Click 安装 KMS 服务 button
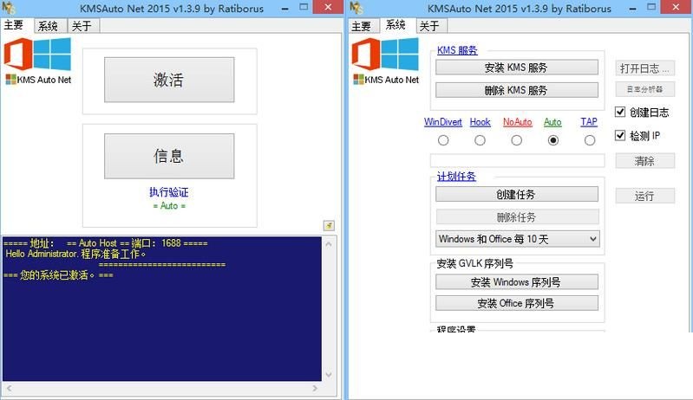This screenshot has width=693, height=400. [x=517, y=68]
